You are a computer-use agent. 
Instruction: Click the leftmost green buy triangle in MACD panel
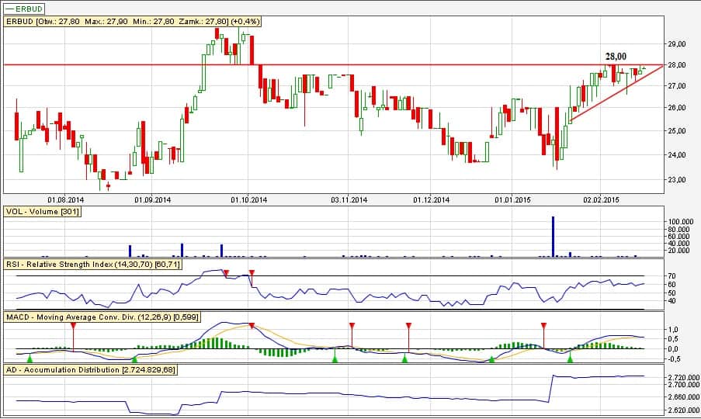[29, 358]
